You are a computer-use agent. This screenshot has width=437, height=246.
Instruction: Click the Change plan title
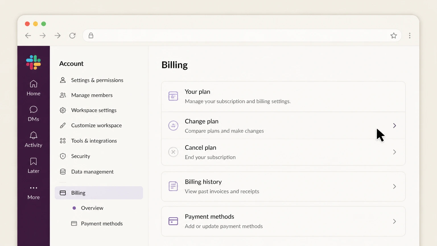(x=202, y=121)
